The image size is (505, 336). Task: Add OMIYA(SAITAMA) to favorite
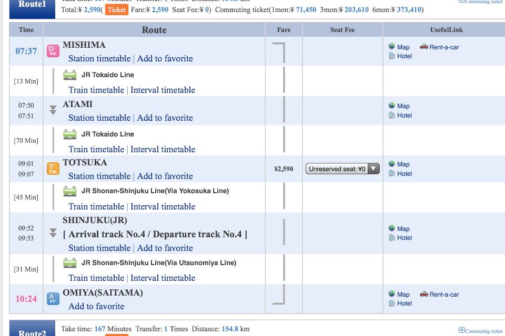click(96, 306)
